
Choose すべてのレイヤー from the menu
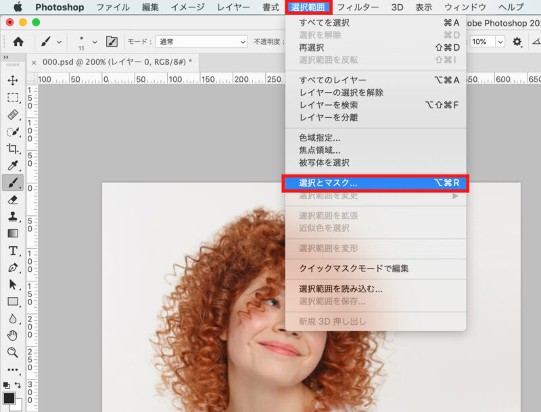[376, 80]
